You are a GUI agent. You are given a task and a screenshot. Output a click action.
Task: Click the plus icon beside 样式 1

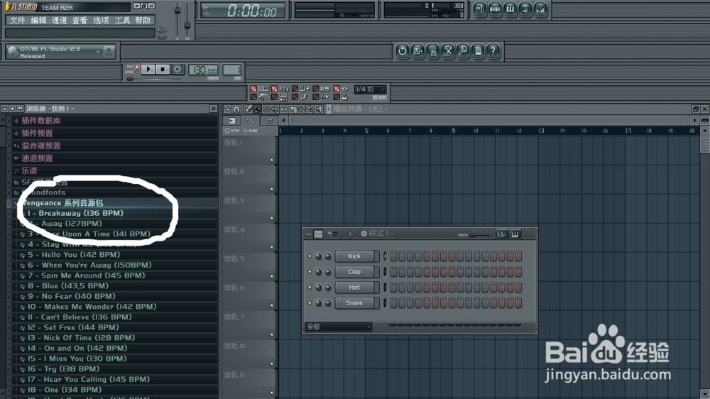coord(364,234)
